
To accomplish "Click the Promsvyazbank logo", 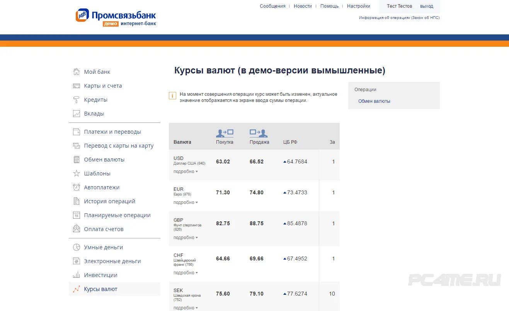I will click(116, 17).
